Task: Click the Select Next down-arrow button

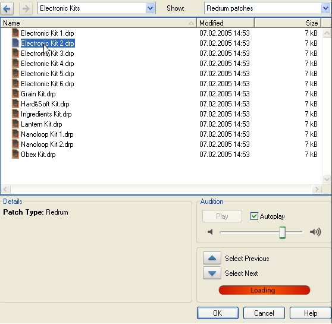Action: [x=212, y=273]
